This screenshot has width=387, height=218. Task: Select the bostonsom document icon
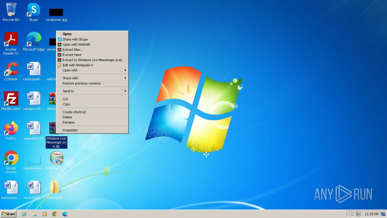(11, 190)
